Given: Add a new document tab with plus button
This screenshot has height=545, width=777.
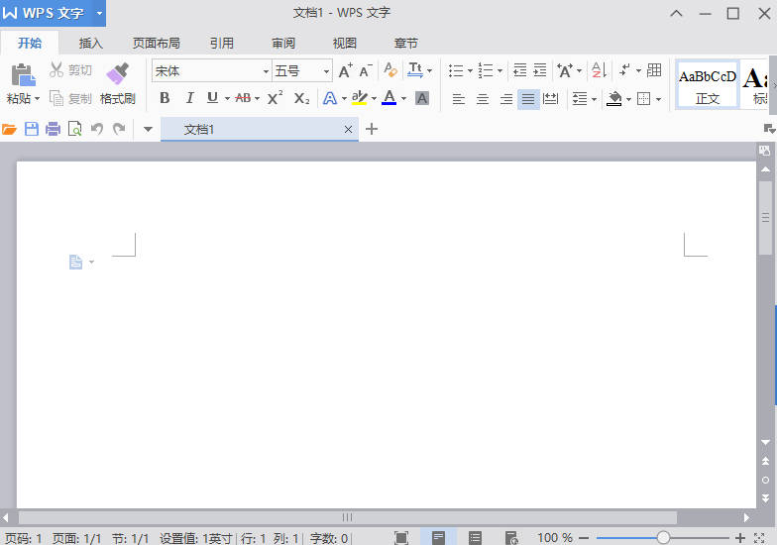Looking at the screenshot, I should tap(372, 129).
